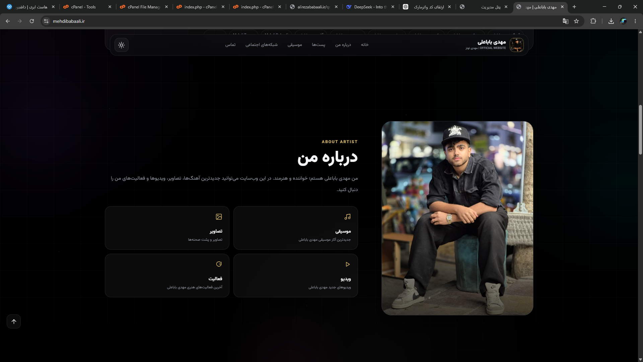Screen dimensions: 643x362
Task: Open the browser extensions puzzle icon
Action: pos(593,21)
